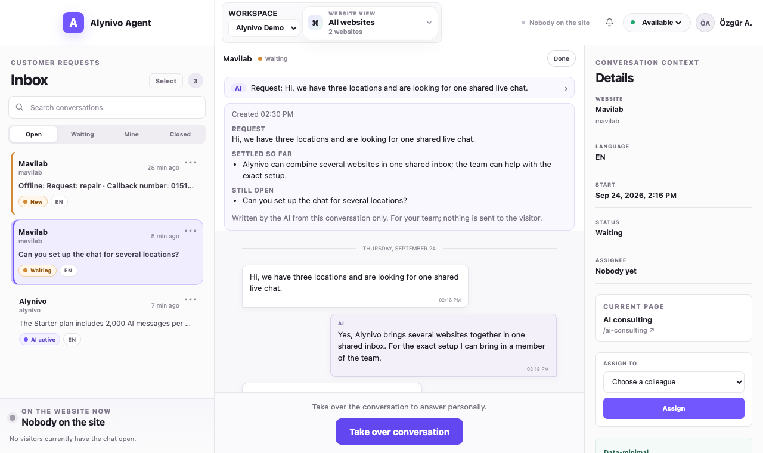Screen dimensions: 763x453
Task: Click the Mavilab conversation header title
Action: [237, 58]
